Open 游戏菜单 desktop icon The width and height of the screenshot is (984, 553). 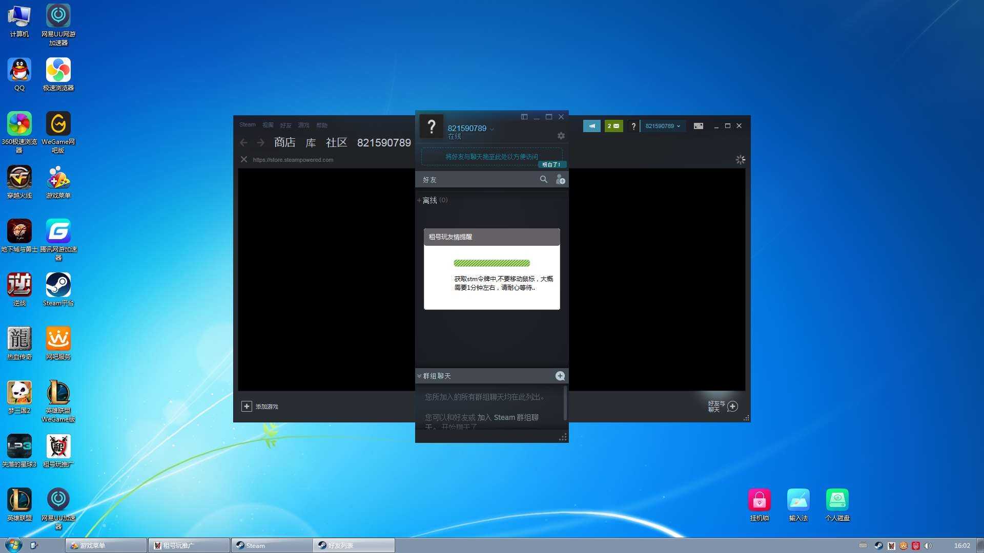tap(58, 182)
